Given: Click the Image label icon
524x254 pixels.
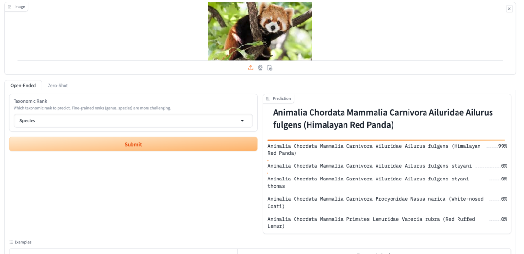Looking at the screenshot, I should point(10,7).
